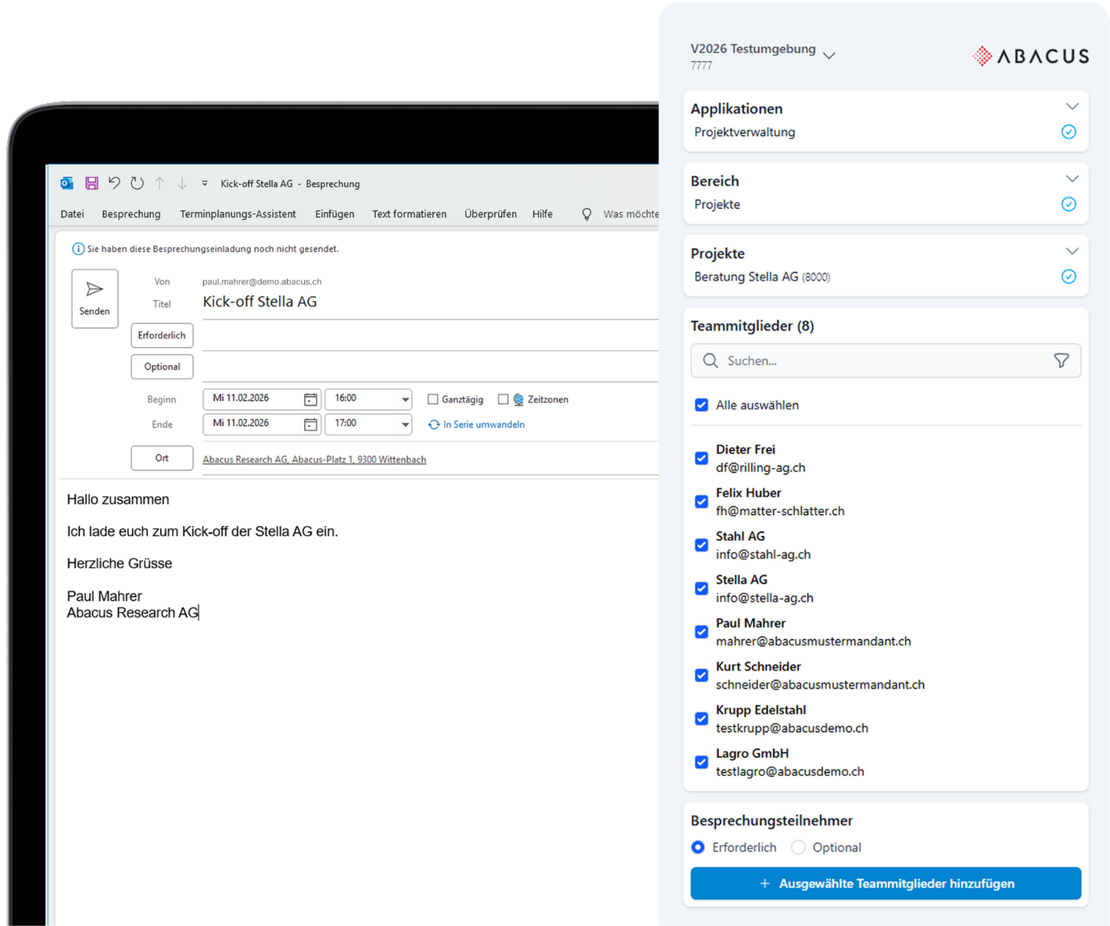Click the Outlook app icon in title bar
The width and height of the screenshot is (1110, 926).
click(67, 183)
